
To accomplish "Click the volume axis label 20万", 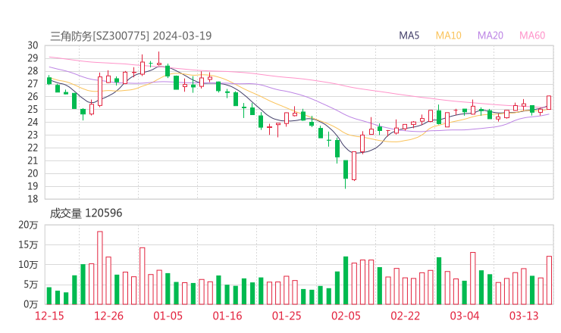I will click(28, 225).
